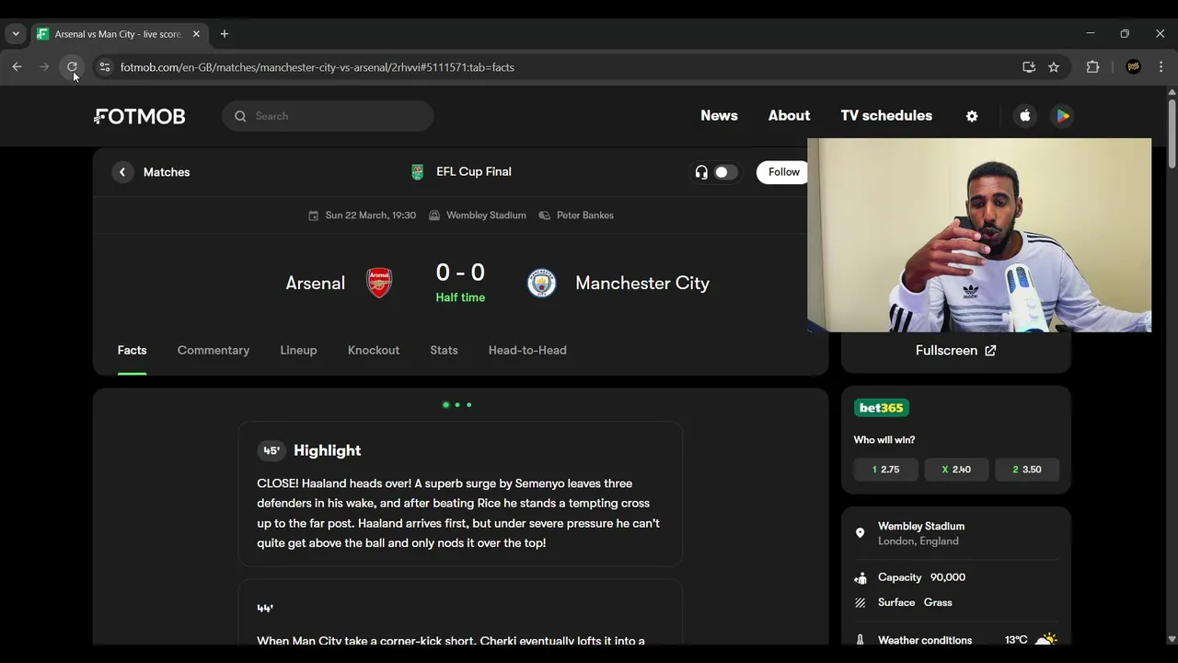Viewport: 1178px width, 663px height.
Task: Switch to Commentary tab
Action: coord(214,351)
